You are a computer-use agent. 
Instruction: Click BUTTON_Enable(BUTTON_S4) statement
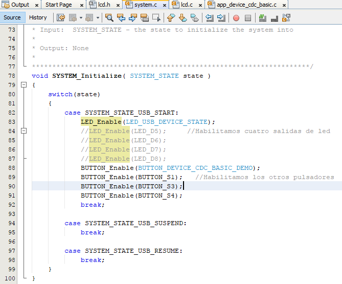131,195
